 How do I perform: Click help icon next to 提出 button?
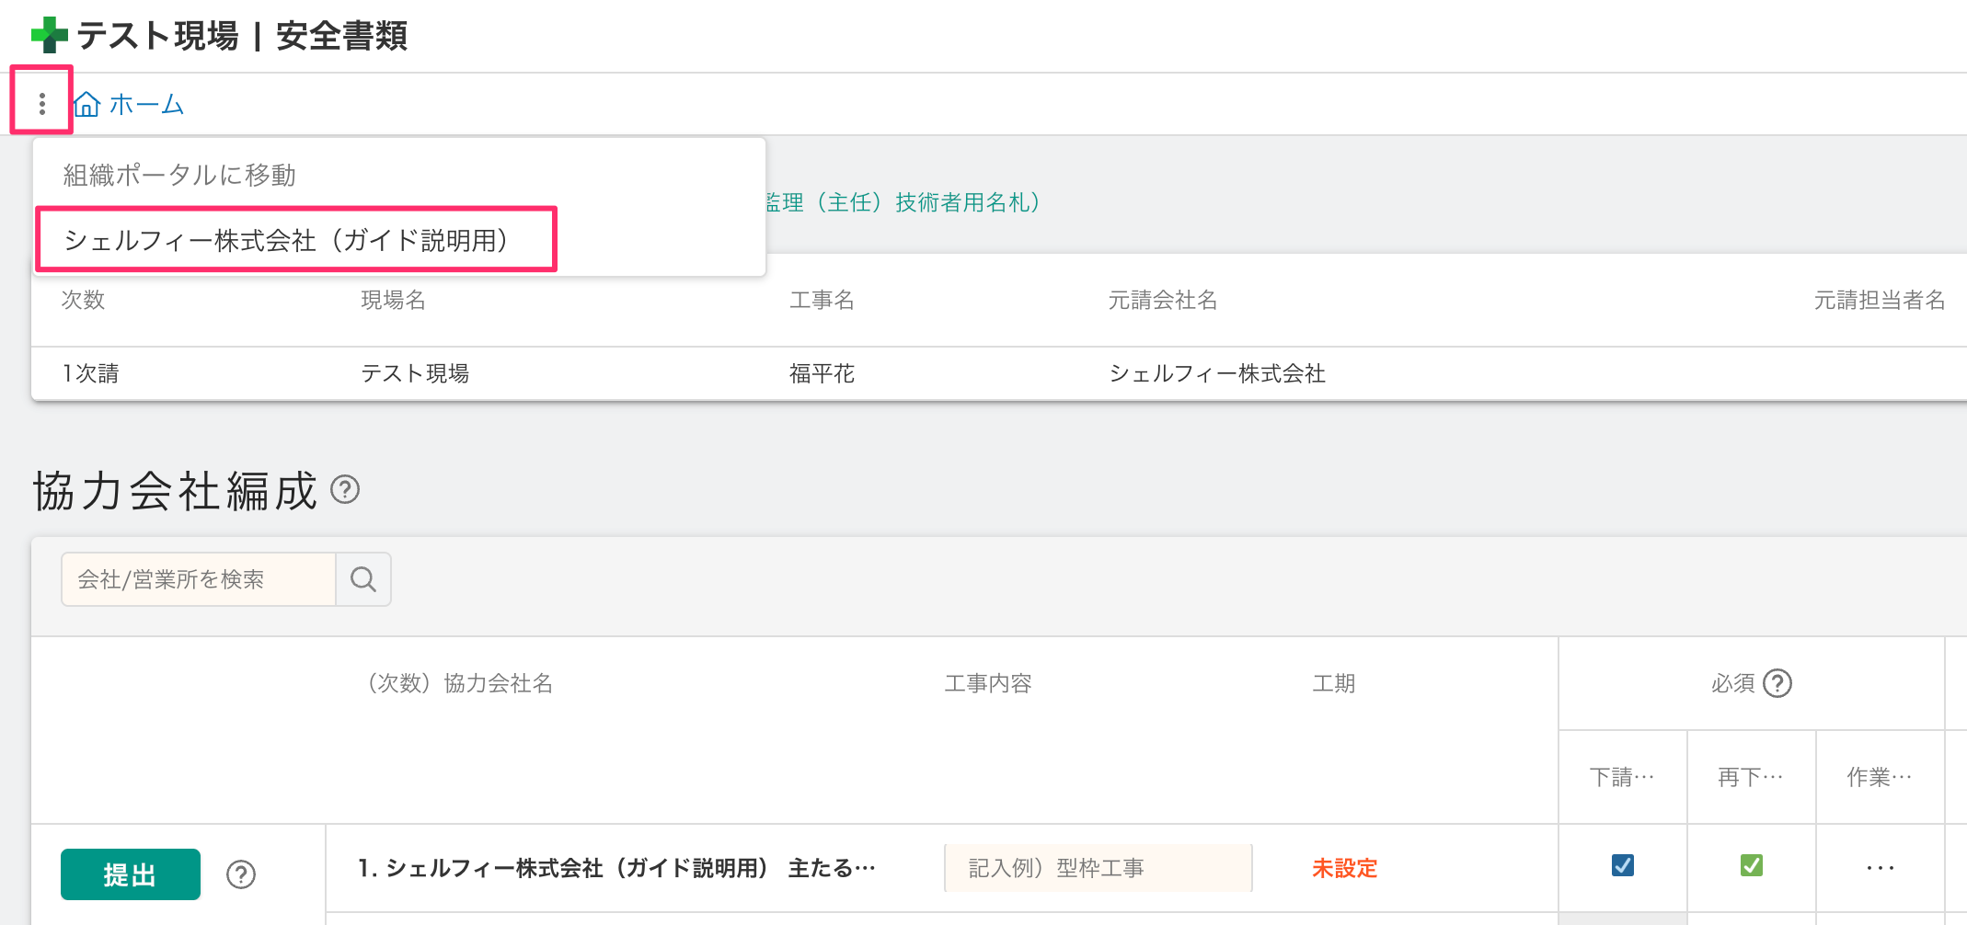point(241,874)
